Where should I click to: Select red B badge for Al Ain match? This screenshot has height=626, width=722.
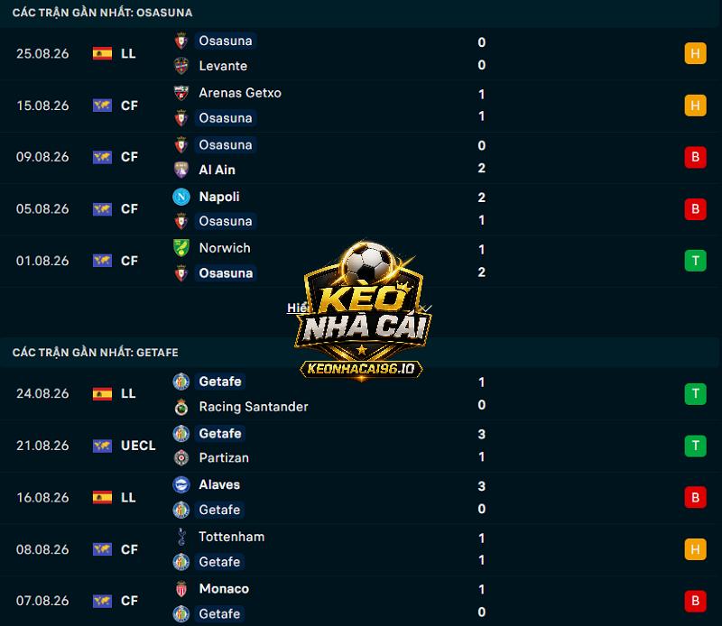pos(695,157)
